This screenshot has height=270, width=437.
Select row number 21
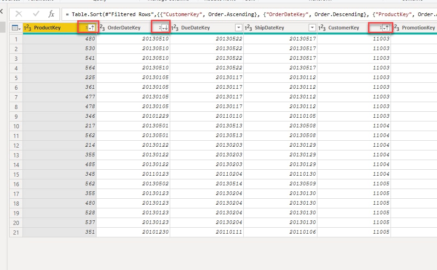point(16,232)
